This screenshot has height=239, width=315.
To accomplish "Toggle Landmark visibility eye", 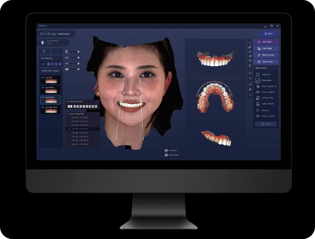I will pos(166,151).
